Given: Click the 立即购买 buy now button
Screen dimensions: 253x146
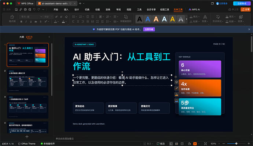Looking at the screenshot, I should [x=242, y=3].
